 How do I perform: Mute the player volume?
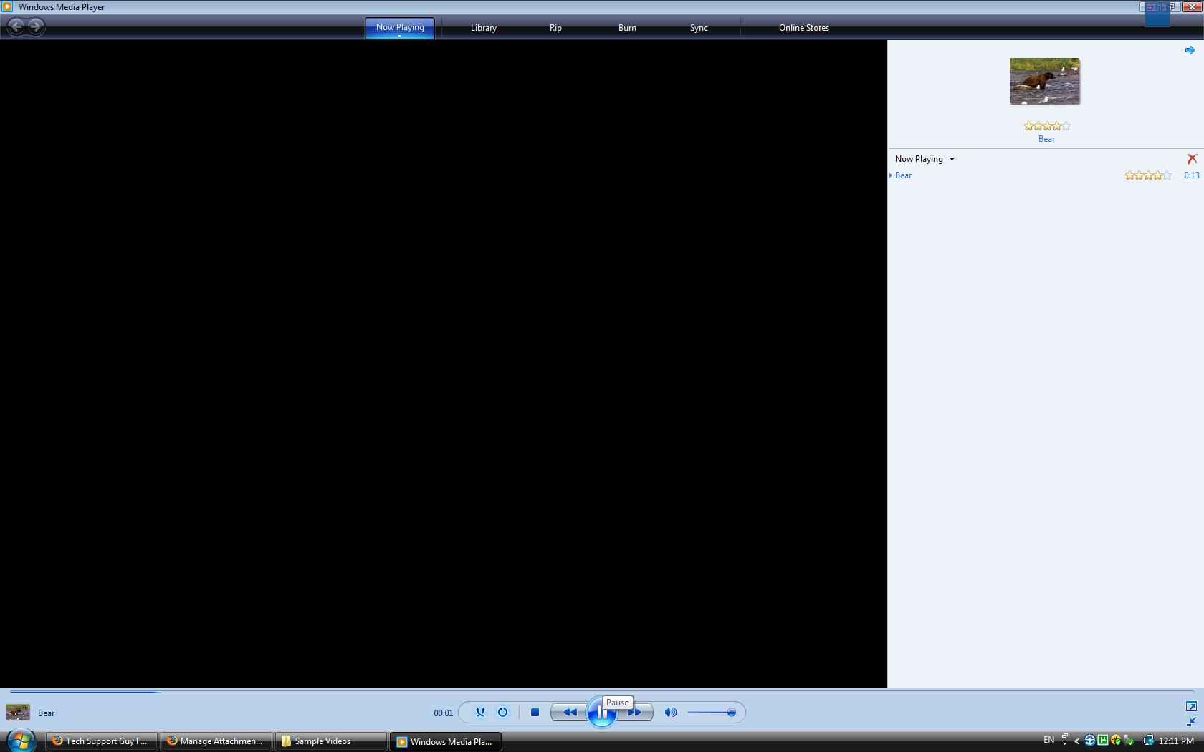click(671, 713)
